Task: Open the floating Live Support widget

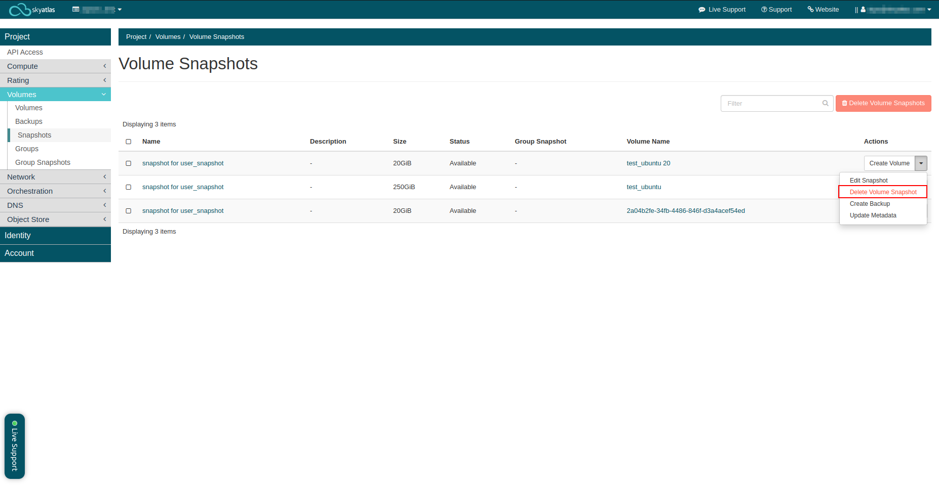Action: point(15,446)
